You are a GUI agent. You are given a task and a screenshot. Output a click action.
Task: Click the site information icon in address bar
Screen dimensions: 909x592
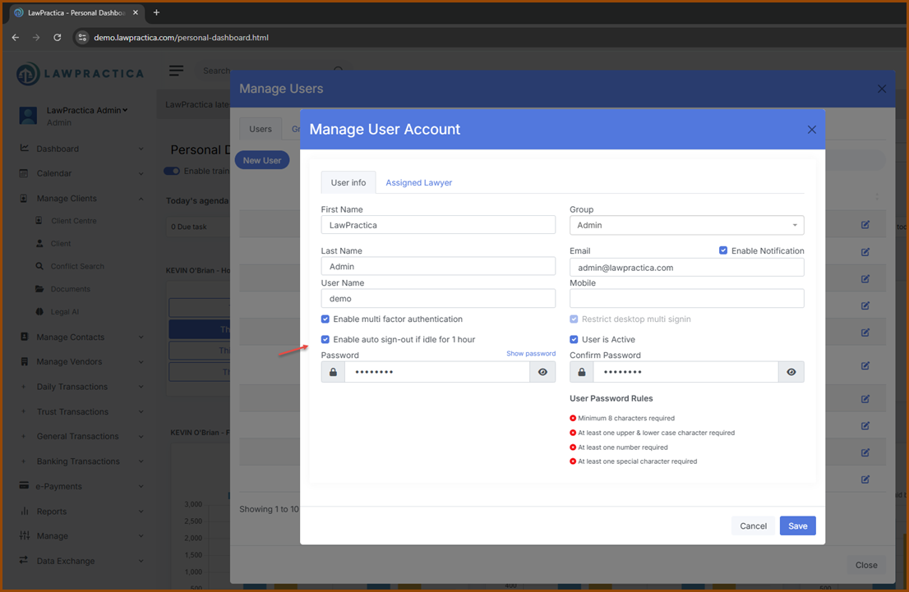coord(82,38)
